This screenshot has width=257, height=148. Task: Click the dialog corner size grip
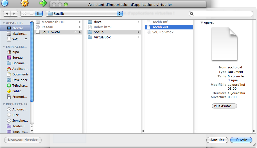pyautogui.click(x=254, y=145)
